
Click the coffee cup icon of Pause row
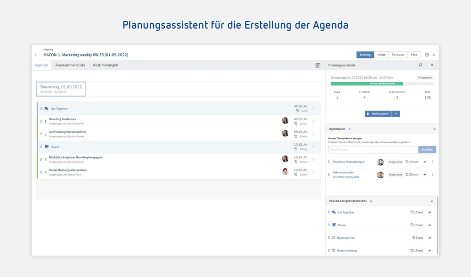coord(47,147)
